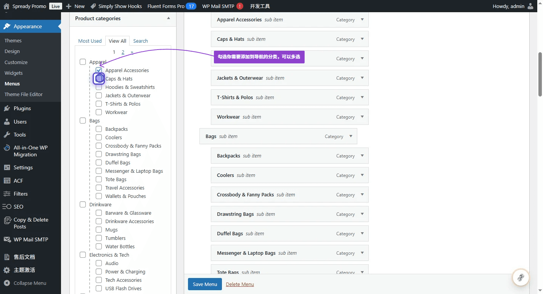Click the page vertical scrollbar thumb
The width and height of the screenshot is (543, 294).
(540, 74)
